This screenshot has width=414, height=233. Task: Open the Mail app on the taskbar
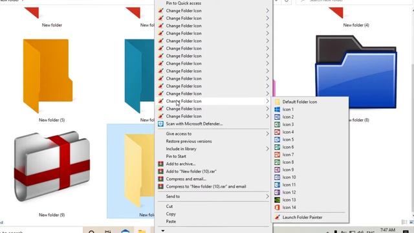tap(125, 231)
